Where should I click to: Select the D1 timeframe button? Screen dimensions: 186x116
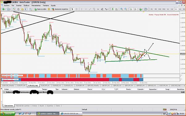click(x=176, y=9)
